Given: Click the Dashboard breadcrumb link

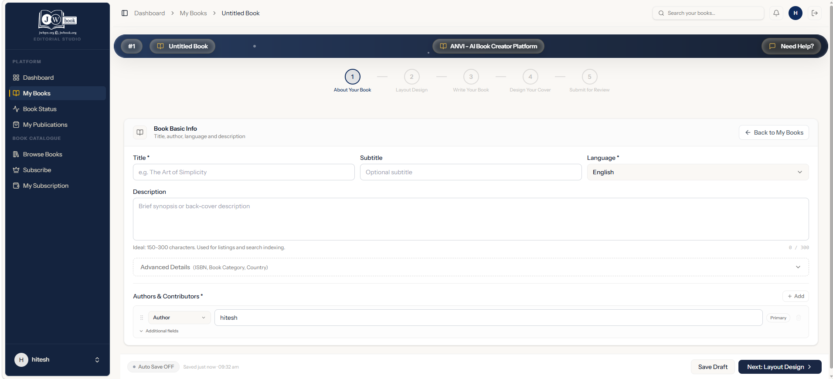Looking at the screenshot, I should tap(150, 13).
